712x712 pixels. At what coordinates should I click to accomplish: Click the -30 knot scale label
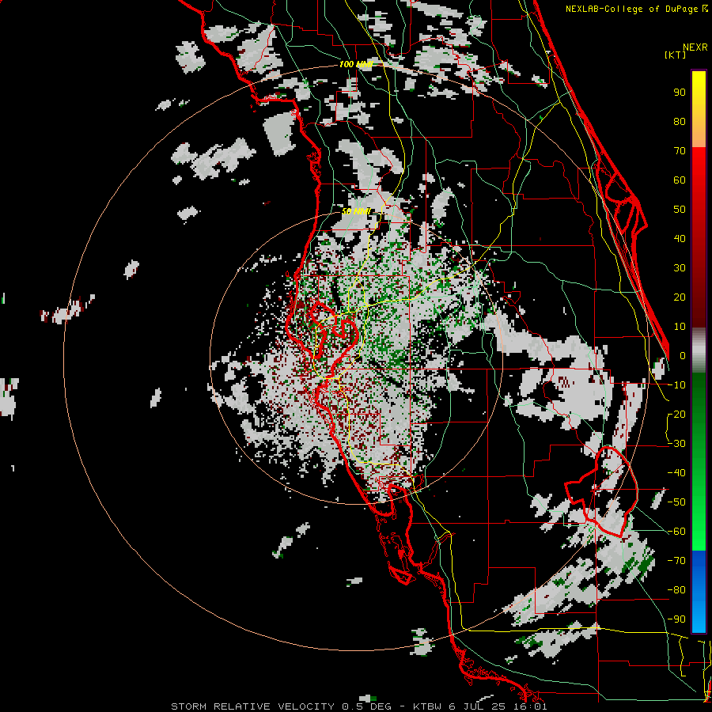coord(676,444)
